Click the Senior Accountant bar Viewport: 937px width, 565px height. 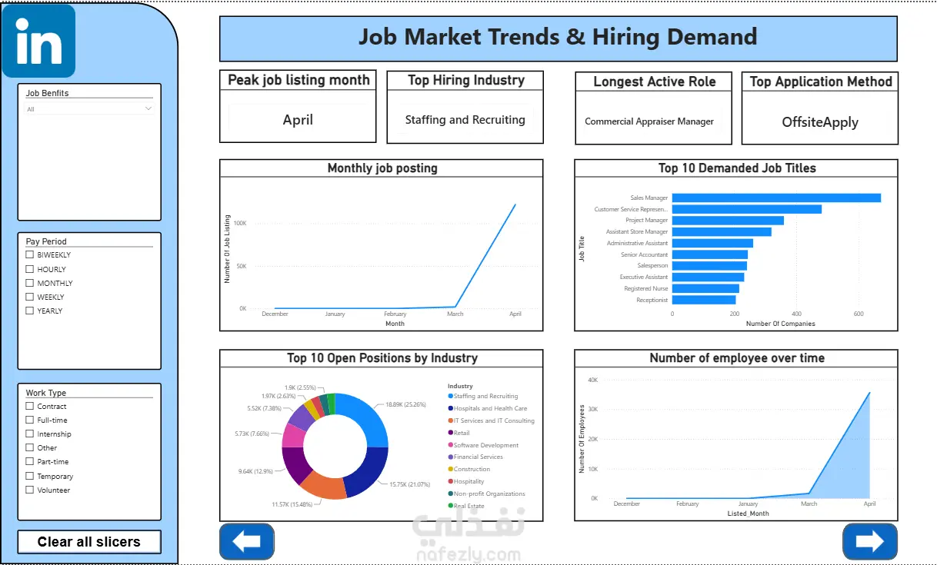tap(710, 254)
